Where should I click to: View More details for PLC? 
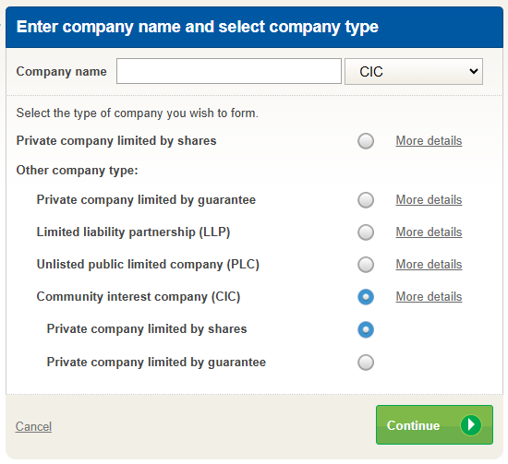pyautogui.click(x=429, y=265)
